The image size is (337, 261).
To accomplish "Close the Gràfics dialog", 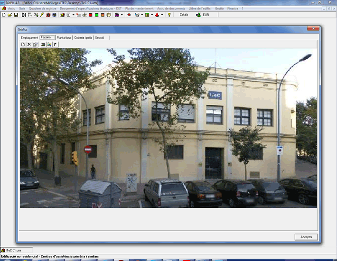I will (x=313, y=28).
